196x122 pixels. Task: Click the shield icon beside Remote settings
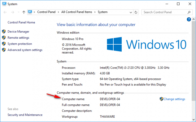(x=4, y=38)
